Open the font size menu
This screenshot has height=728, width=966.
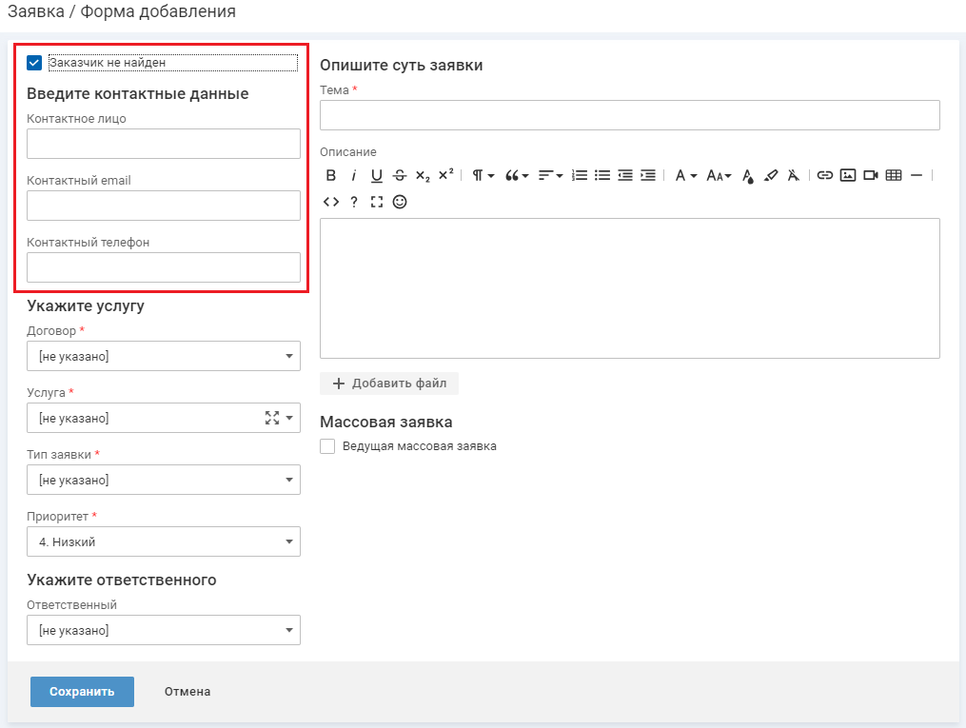pyautogui.click(x=719, y=175)
